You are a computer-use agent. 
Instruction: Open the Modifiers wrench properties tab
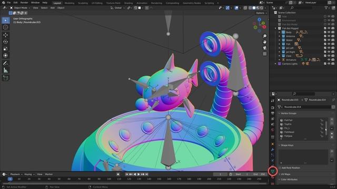[x=273, y=150]
